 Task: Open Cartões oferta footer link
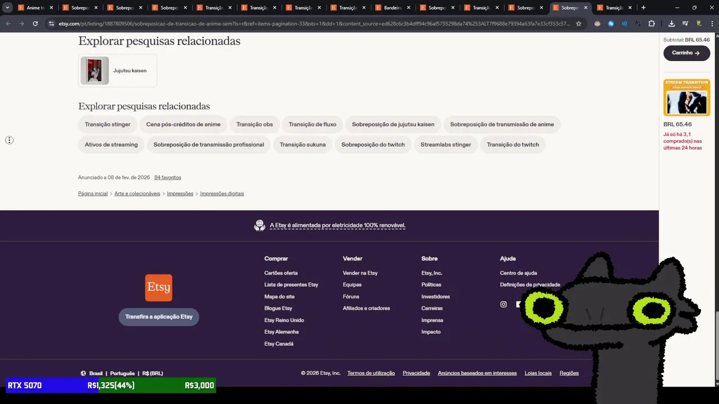coord(281,273)
